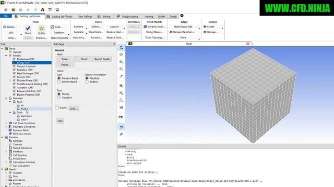Click Report Quality button in Task Page

tap(102, 59)
